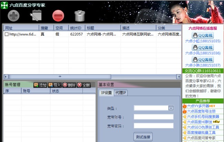Click the 交流QQ群:116510611 banner
Viewport: 224px width, 142px height.
(x=203, y=71)
